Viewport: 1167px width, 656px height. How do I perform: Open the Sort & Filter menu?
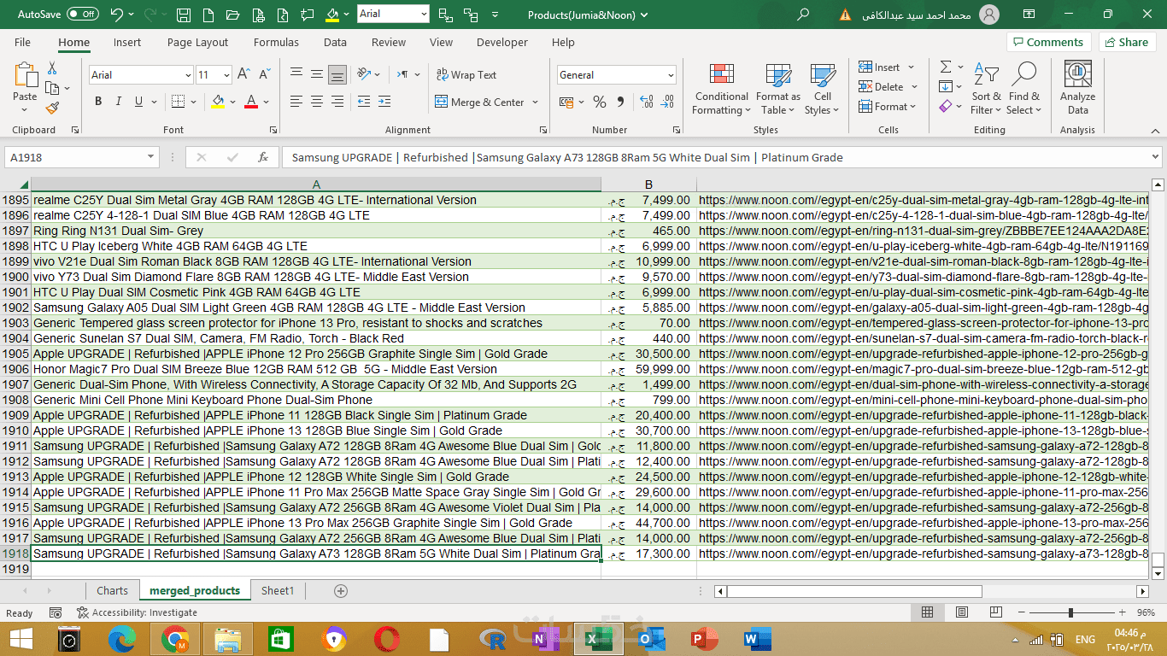tap(986, 89)
